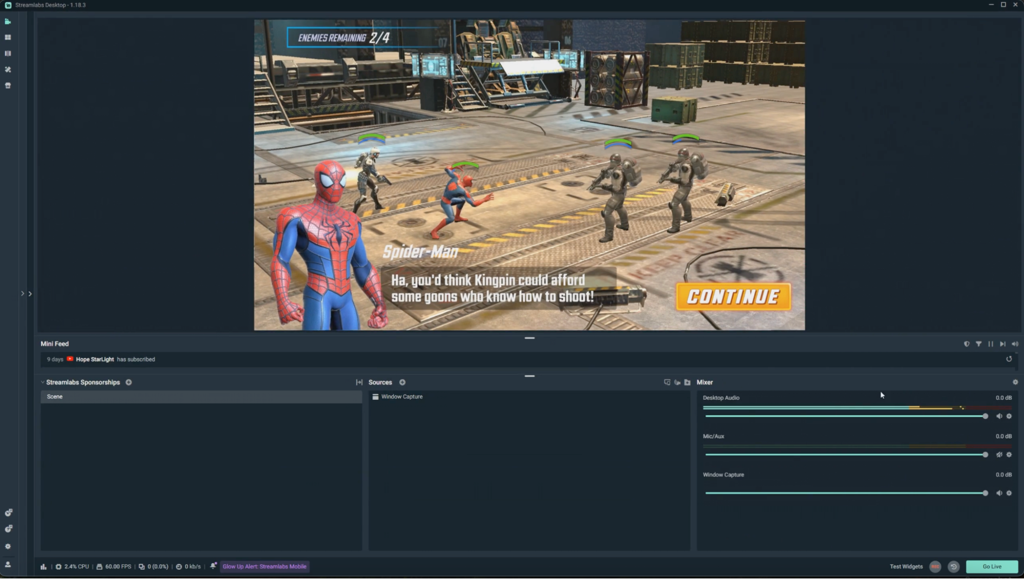Expand the Streamlabs Sponsorships collection dropdown
This screenshot has height=579, width=1024.
click(43, 382)
